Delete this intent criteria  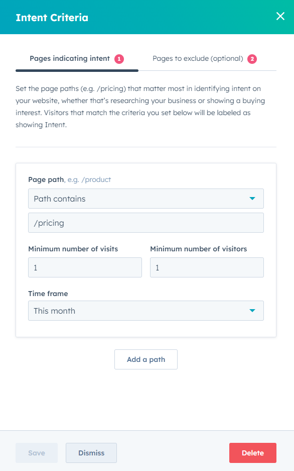click(252, 453)
